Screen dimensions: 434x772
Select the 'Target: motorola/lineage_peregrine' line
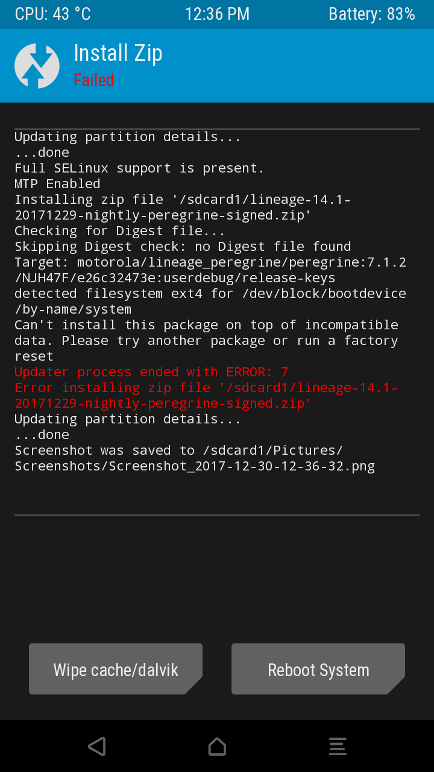pyautogui.click(x=210, y=270)
